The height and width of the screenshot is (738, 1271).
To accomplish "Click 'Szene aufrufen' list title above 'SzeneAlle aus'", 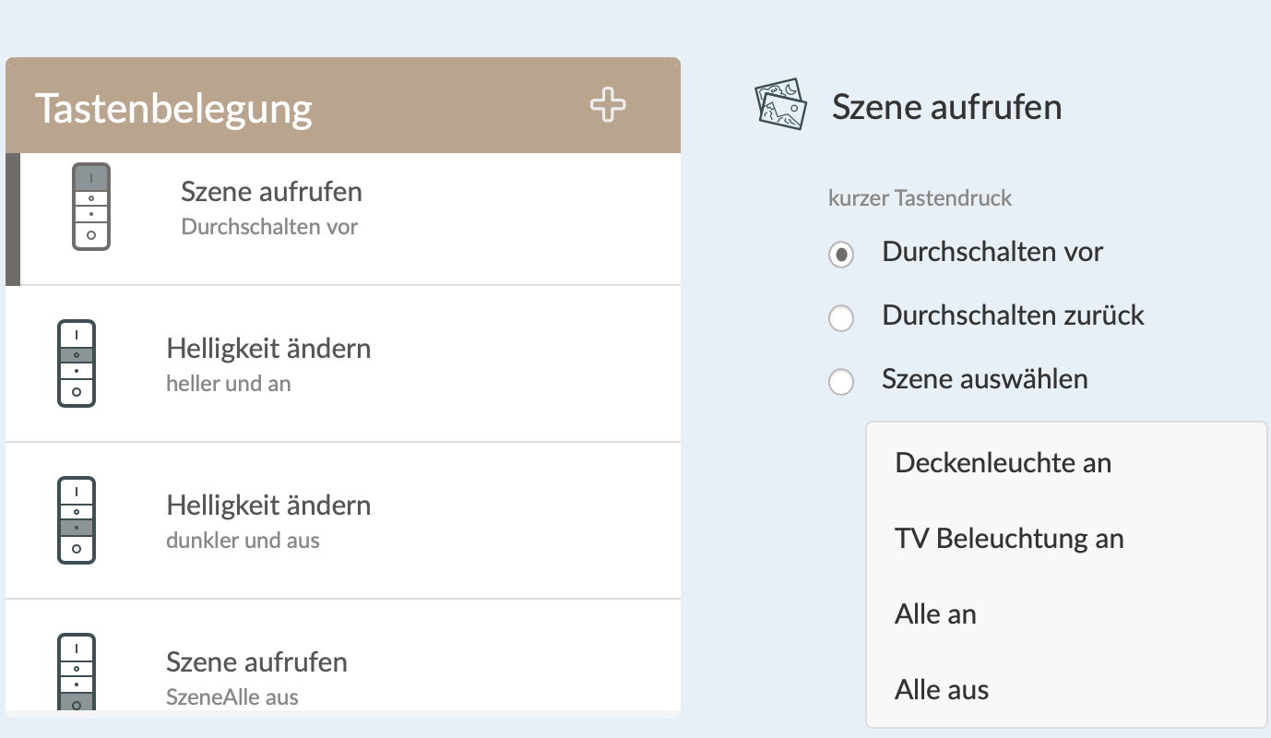I will [x=256, y=662].
